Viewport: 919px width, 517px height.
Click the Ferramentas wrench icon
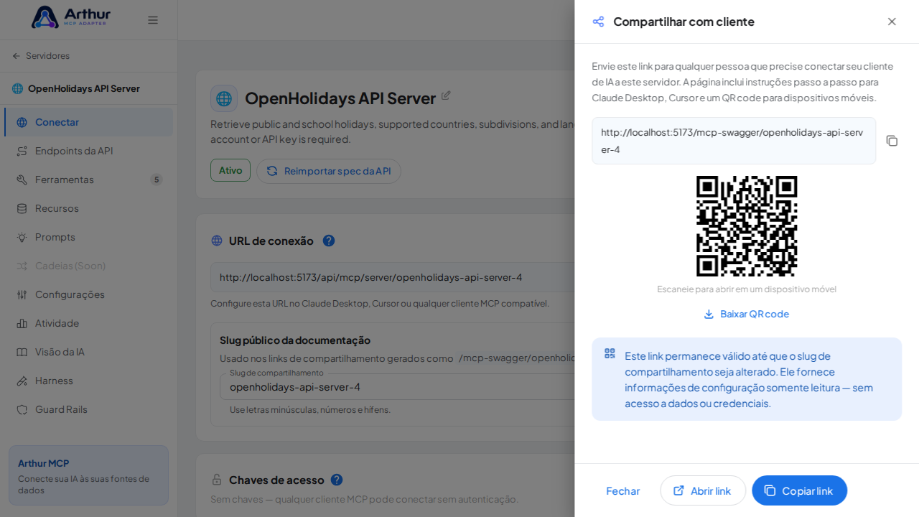pos(22,180)
